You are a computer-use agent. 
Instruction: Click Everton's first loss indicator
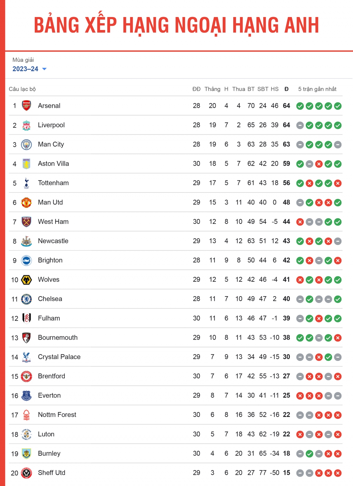coord(300,396)
